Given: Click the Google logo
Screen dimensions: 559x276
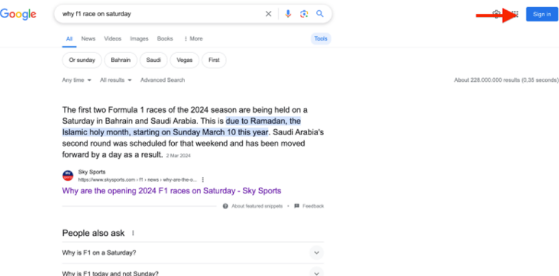Looking at the screenshot, I should tap(18, 14).
